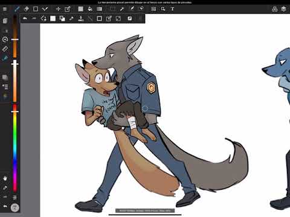This screenshot has height=217, width=290.
Task: Open the list icon in the left sidebar
Action: pyautogui.click(x=5, y=87)
